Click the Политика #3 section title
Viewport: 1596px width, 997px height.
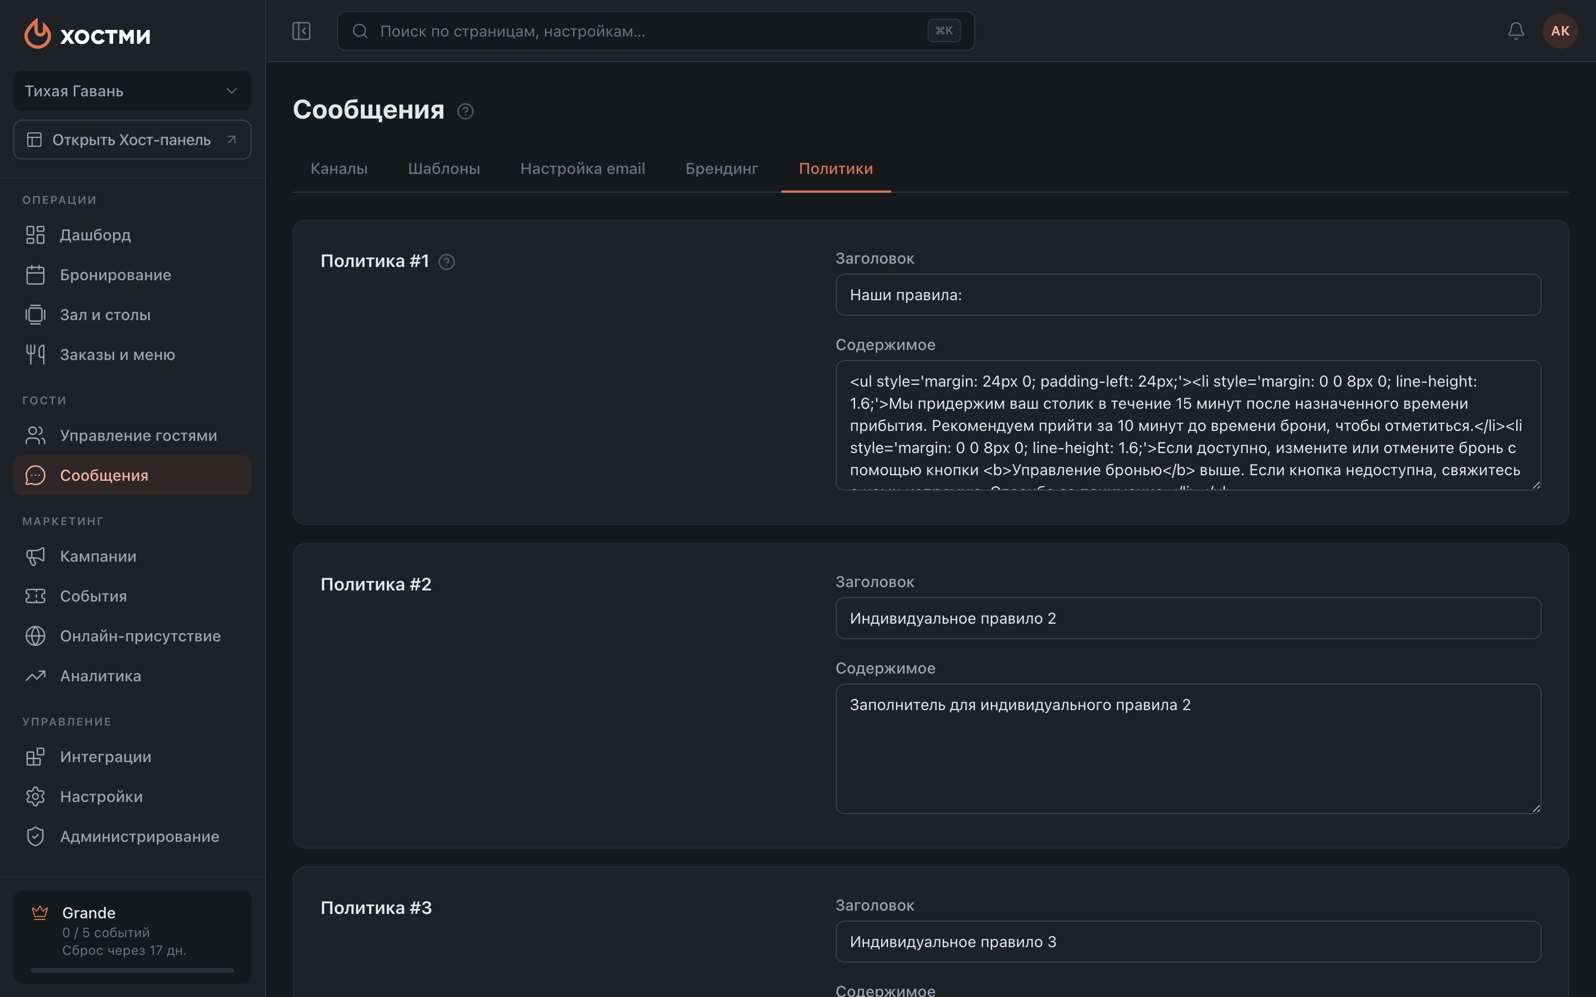[x=376, y=908]
